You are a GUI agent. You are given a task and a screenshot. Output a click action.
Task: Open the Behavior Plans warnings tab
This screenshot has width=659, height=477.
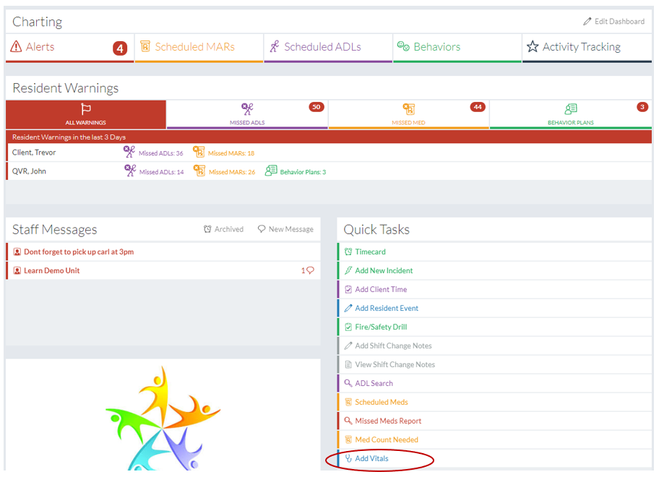[x=570, y=115]
